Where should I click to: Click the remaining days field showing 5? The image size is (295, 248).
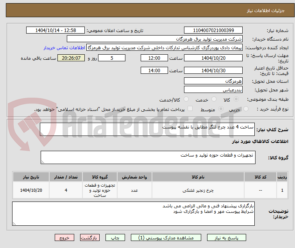(x=112, y=58)
